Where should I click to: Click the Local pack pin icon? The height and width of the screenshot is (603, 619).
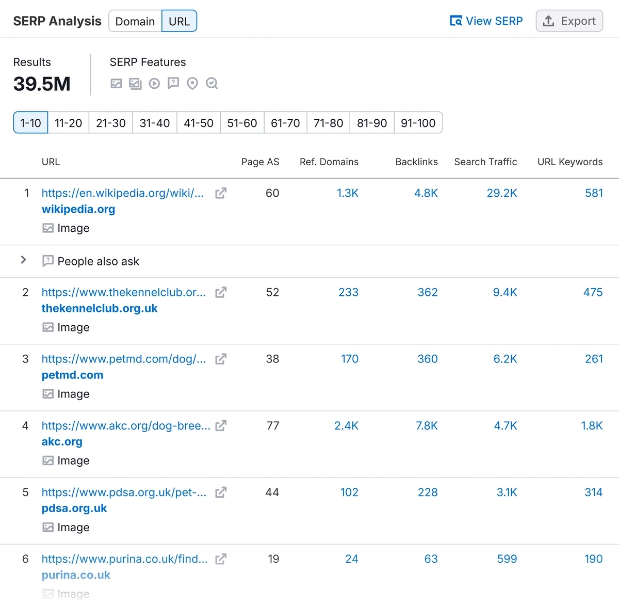click(x=192, y=83)
